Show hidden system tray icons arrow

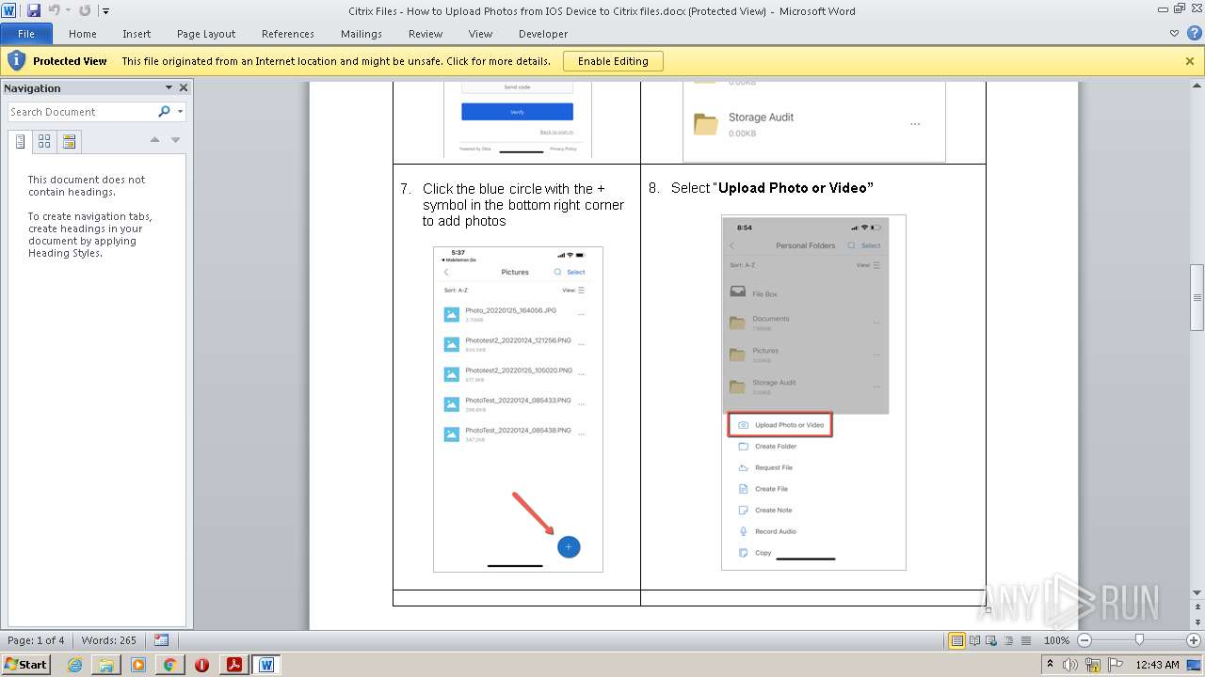pos(1052,665)
